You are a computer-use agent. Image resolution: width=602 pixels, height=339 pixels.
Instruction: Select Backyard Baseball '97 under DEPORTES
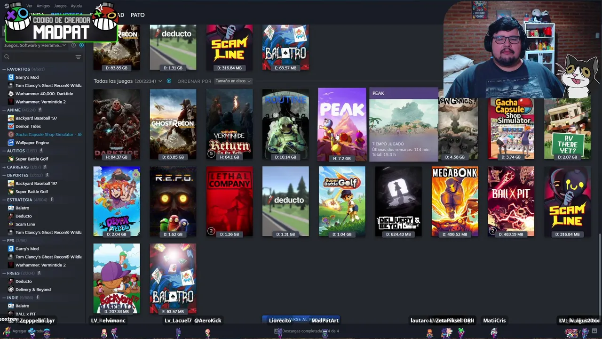36,184
